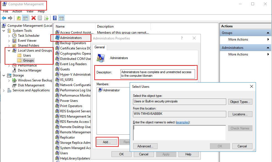Select the Disk Management icon

click(14, 85)
